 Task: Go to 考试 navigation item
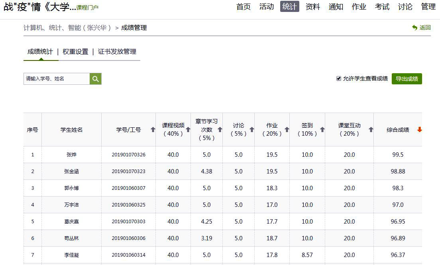[382, 7]
